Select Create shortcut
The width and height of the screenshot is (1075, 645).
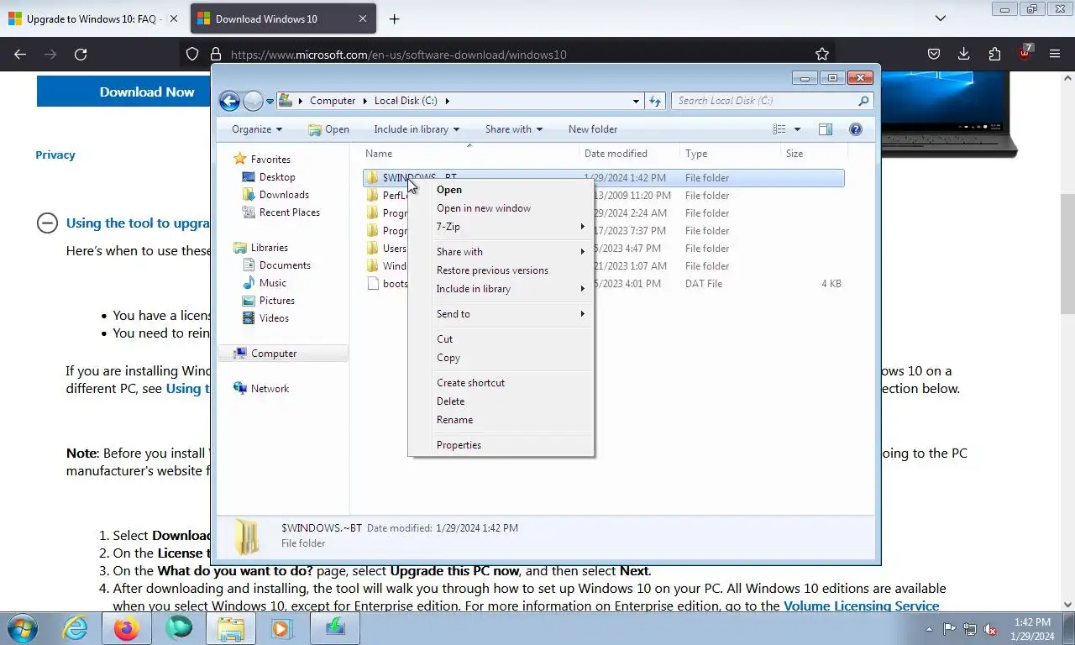(x=501, y=383)
